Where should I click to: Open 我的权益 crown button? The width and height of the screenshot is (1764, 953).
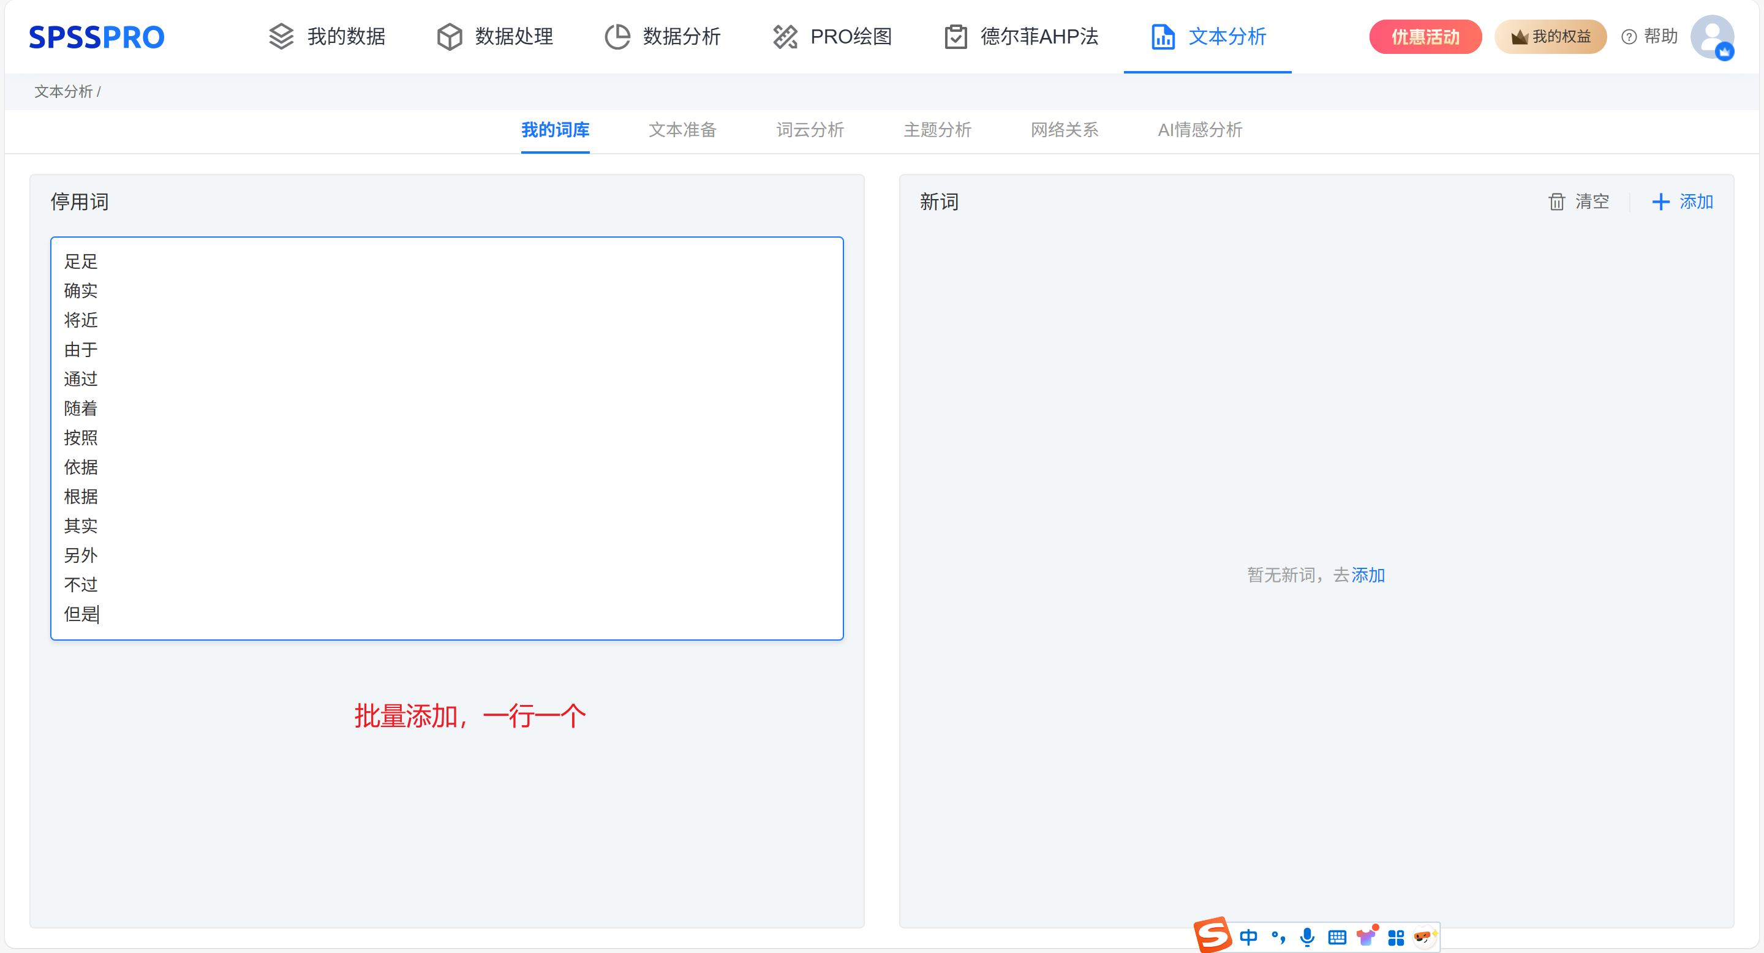coord(1550,37)
